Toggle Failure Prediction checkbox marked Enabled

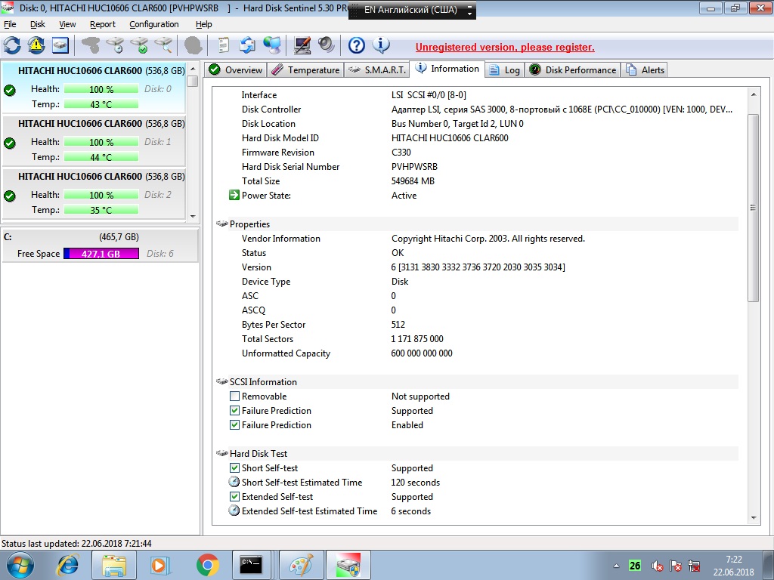(x=234, y=424)
